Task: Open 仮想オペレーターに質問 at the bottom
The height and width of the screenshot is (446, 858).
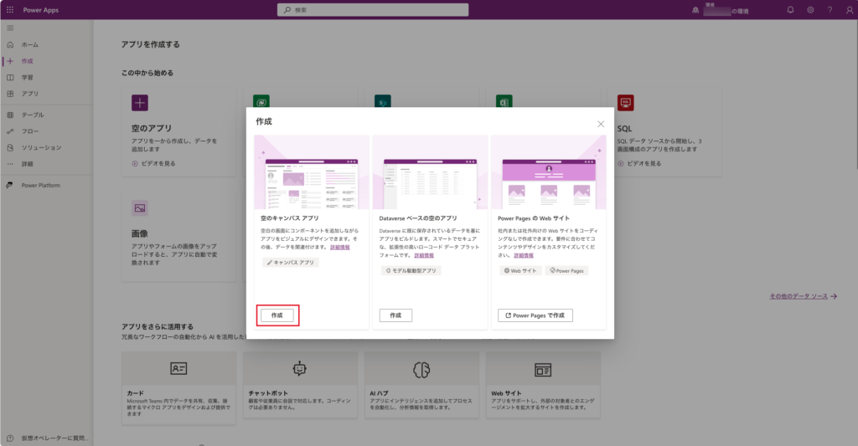Action: click(x=57, y=438)
